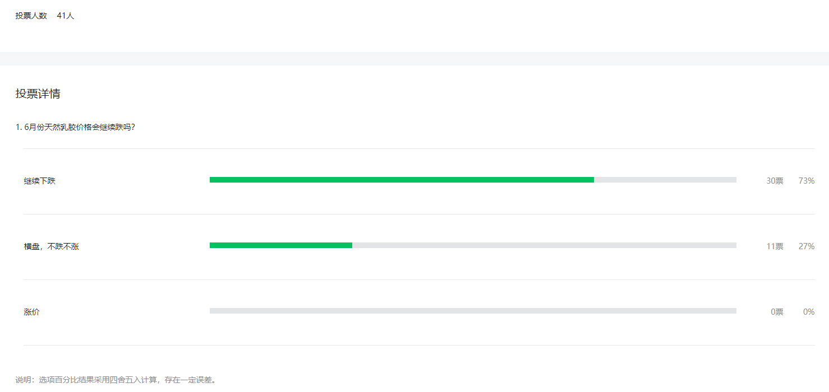
Task: Click the 11票 vote count
Action: (x=775, y=246)
